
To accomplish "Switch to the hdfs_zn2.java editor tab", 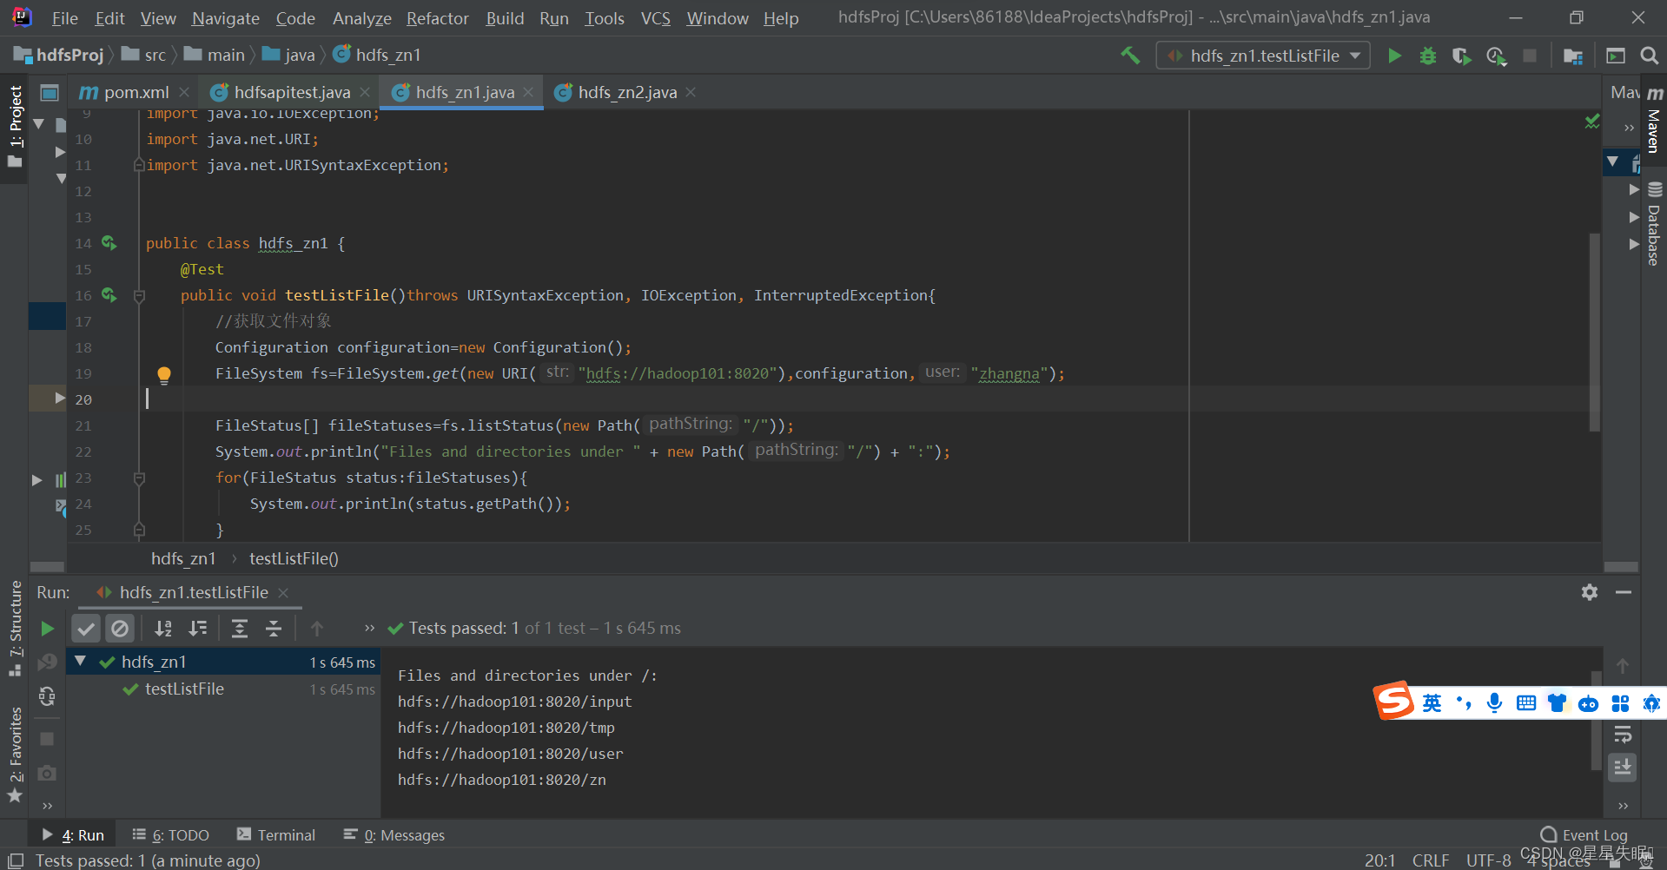I will click(x=625, y=92).
